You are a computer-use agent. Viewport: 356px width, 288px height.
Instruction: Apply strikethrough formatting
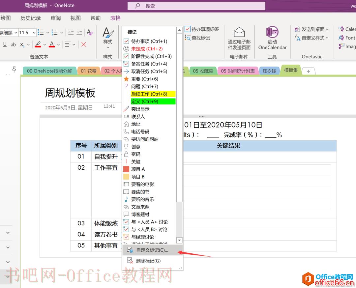pyautogui.click(x=14, y=44)
